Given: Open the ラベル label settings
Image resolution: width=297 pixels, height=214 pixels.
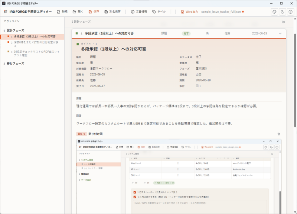Looking at the screenshot, I should pyautogui.click(x=159, y=12).
